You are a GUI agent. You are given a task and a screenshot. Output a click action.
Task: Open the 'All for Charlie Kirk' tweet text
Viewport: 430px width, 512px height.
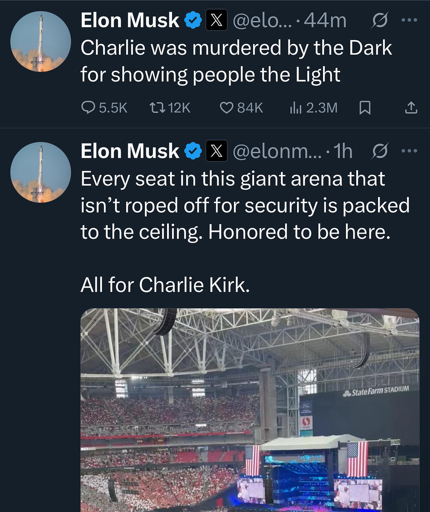coord(165,285)
